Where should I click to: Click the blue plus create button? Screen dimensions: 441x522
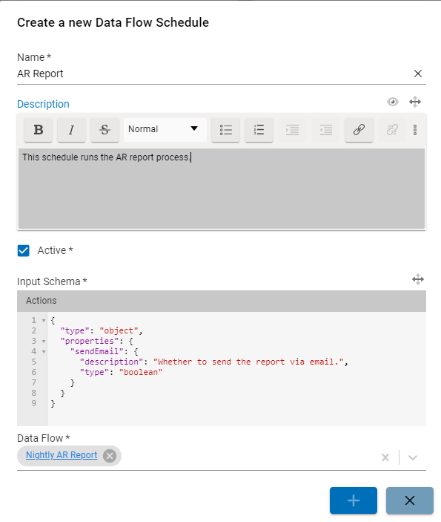[x=354, y=500]
